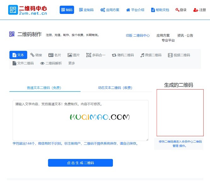This screenshot has height=182, width=210.
Task: Select the 图片 QR type
Action: pyautogui.click(x=73, y=55)
